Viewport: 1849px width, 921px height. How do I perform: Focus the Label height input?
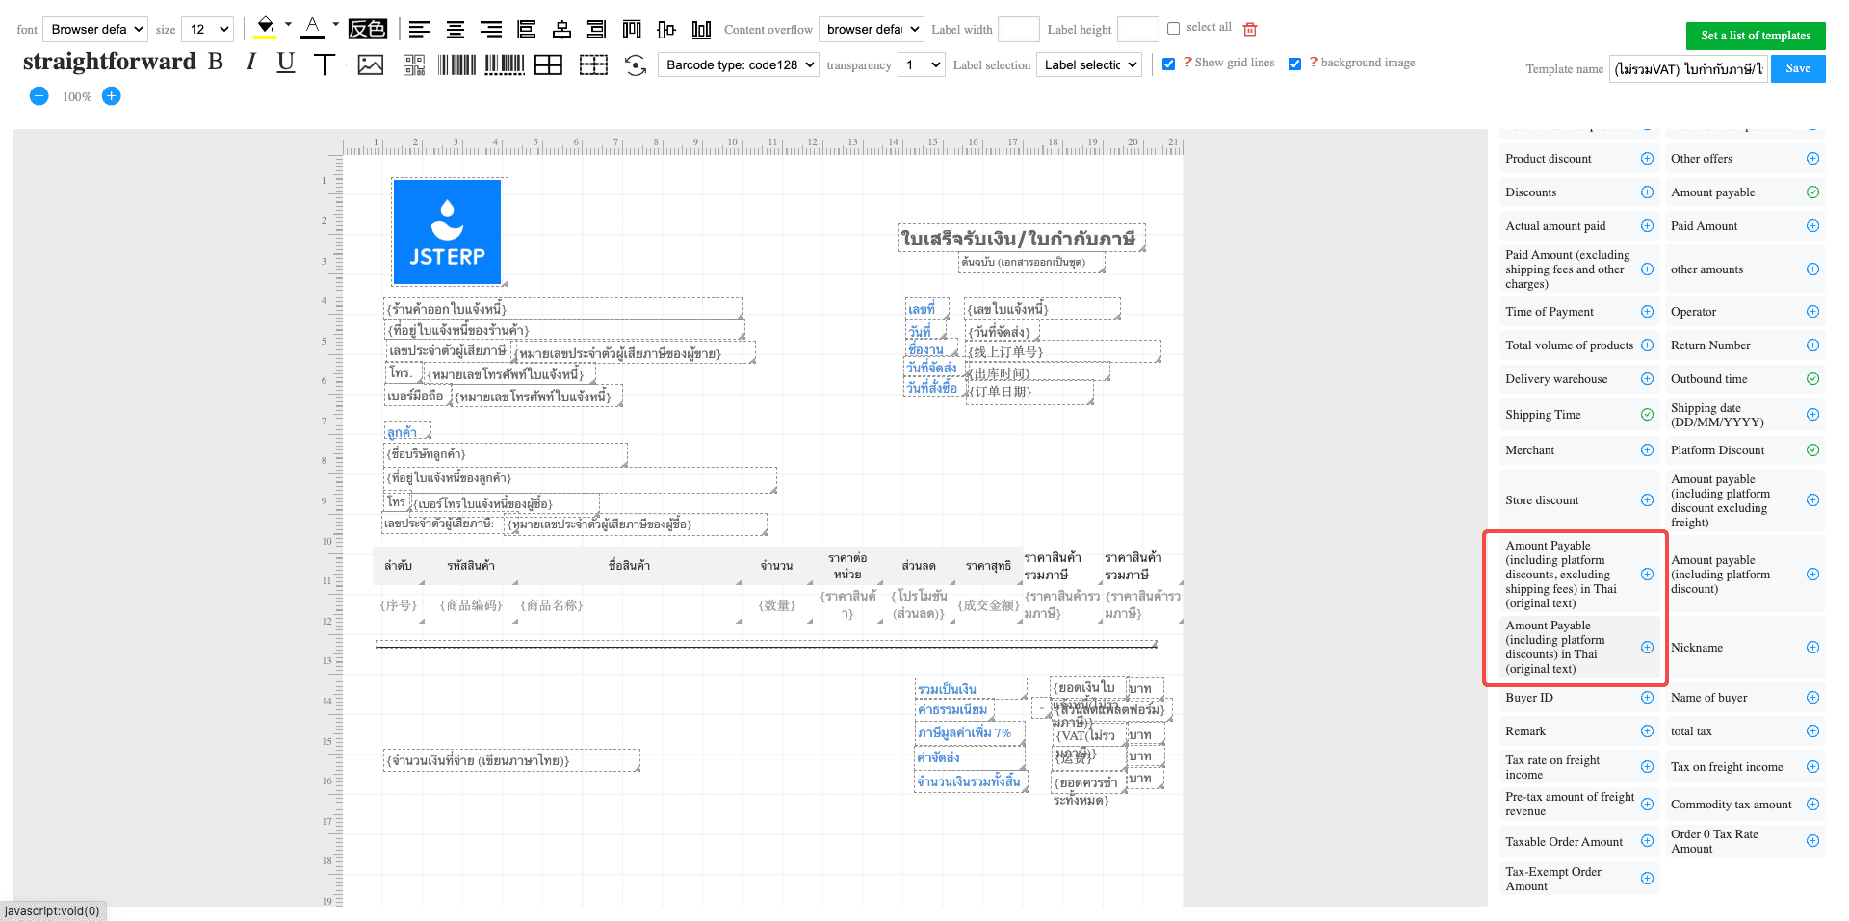(x=1137, y=29)
